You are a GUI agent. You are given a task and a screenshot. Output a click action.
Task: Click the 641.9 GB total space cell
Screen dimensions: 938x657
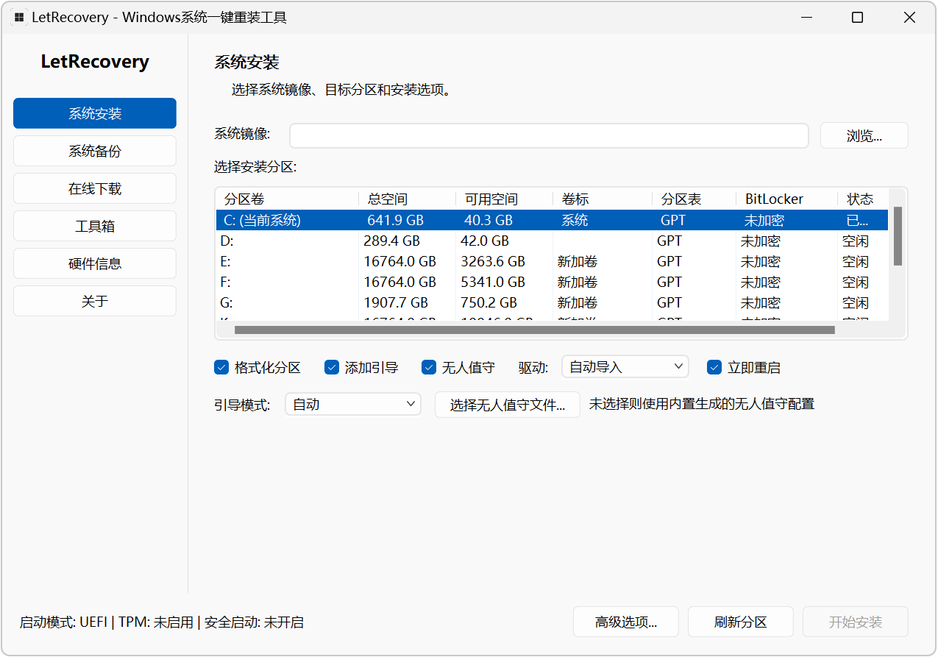coord(395,220)
